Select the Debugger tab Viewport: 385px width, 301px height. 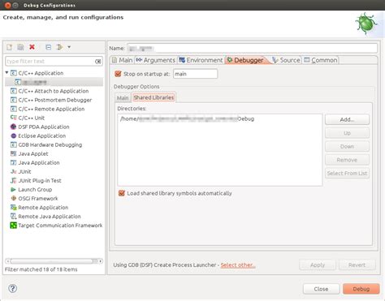245,60
